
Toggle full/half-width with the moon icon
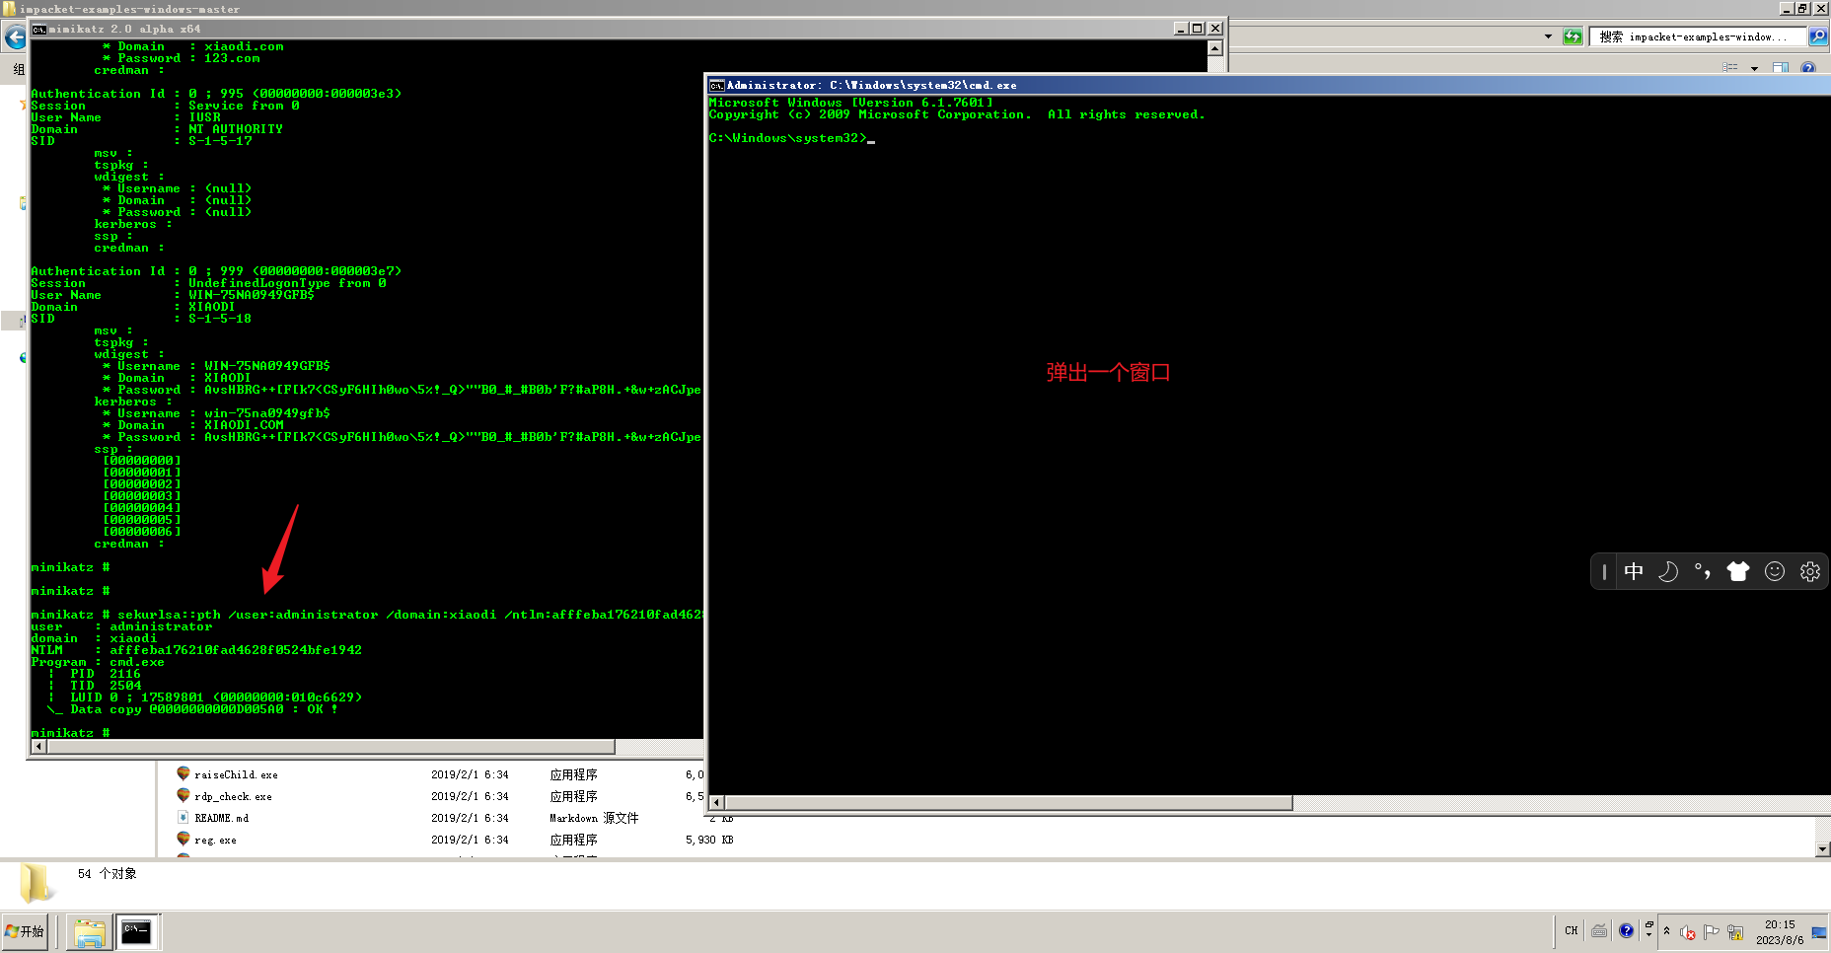click(1667, 571)
